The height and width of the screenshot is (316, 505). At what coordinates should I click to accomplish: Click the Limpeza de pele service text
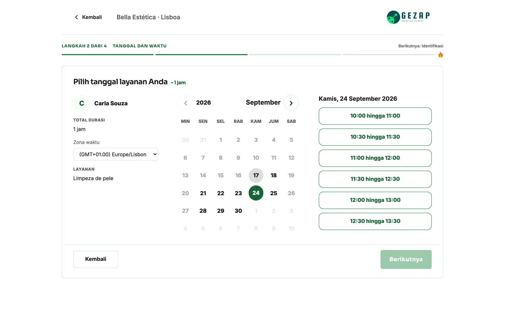[x=93, y=178]
